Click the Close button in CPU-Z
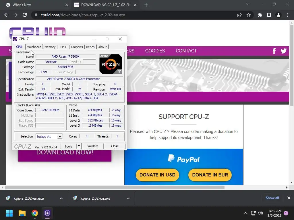Screen dimensions: 294x220 pyautogui.click(x=115, y=146)
